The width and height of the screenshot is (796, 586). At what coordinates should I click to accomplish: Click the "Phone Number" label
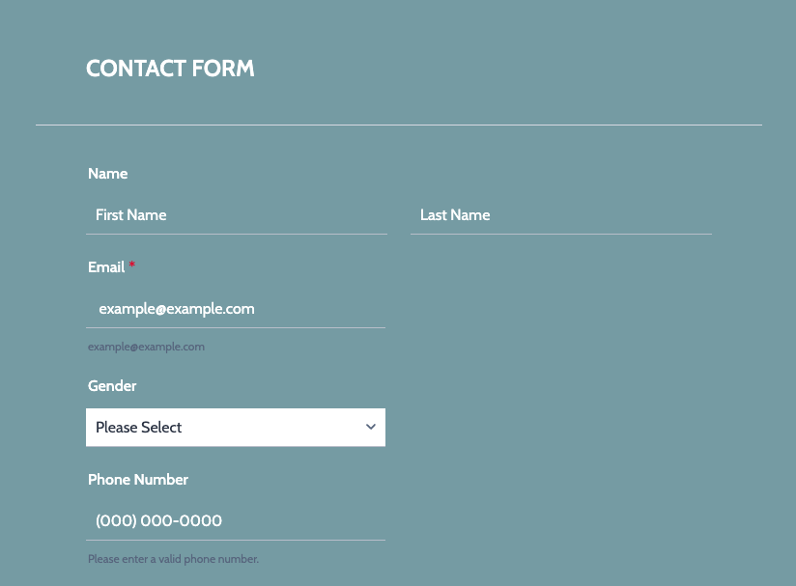138,480
